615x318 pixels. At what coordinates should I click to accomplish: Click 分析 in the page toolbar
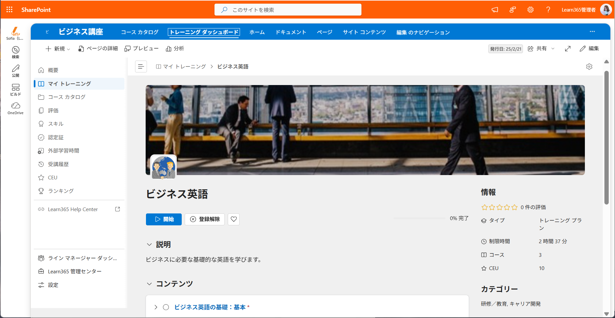pos(175,49)
